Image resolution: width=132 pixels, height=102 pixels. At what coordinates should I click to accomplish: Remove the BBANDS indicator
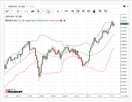point(65,21)
